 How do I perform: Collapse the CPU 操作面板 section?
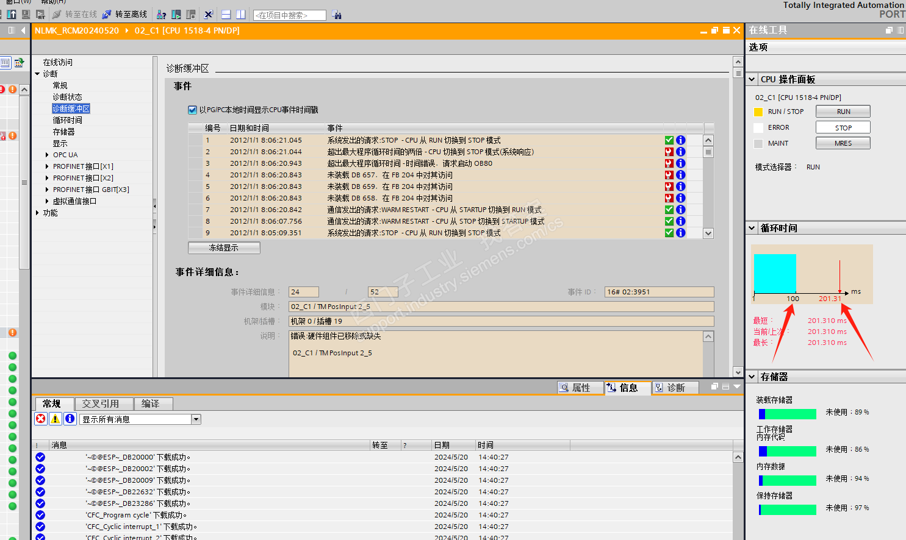tap(752, 79)
